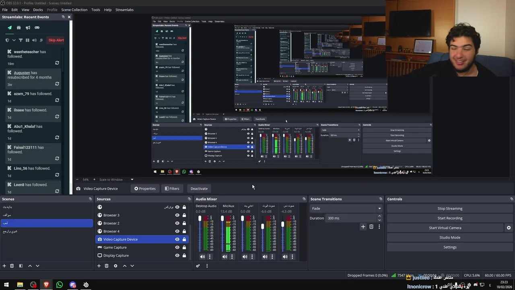Open the Streamlabs menu
515x290 pixels.
click(x=124, y=10)
